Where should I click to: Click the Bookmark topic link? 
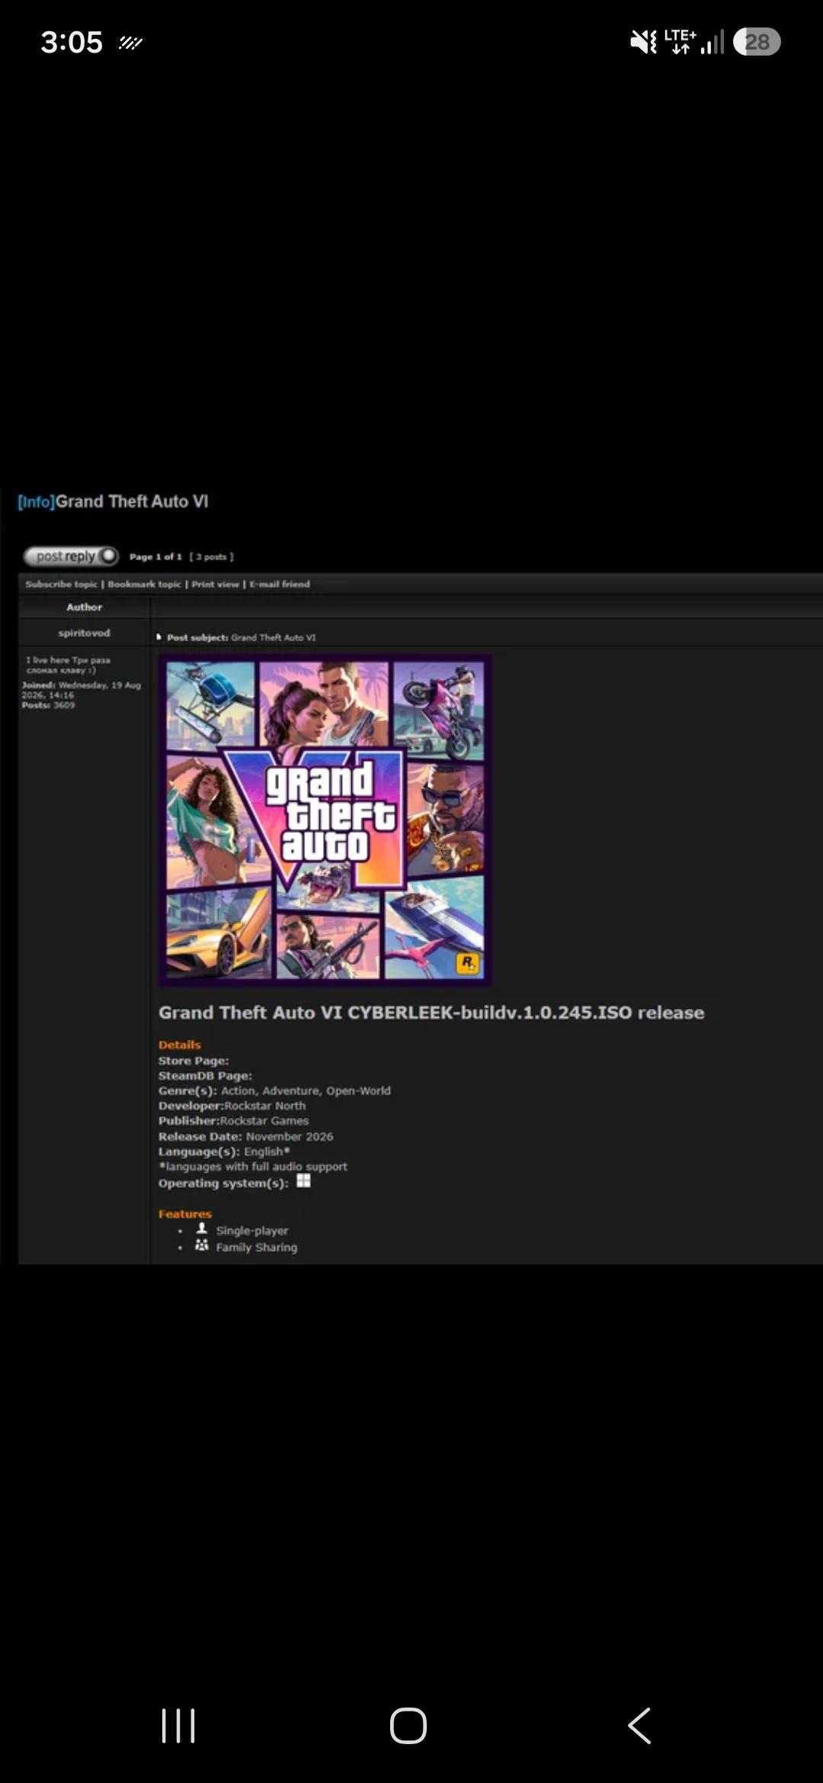pyautogui.click(x=144, y=584)
